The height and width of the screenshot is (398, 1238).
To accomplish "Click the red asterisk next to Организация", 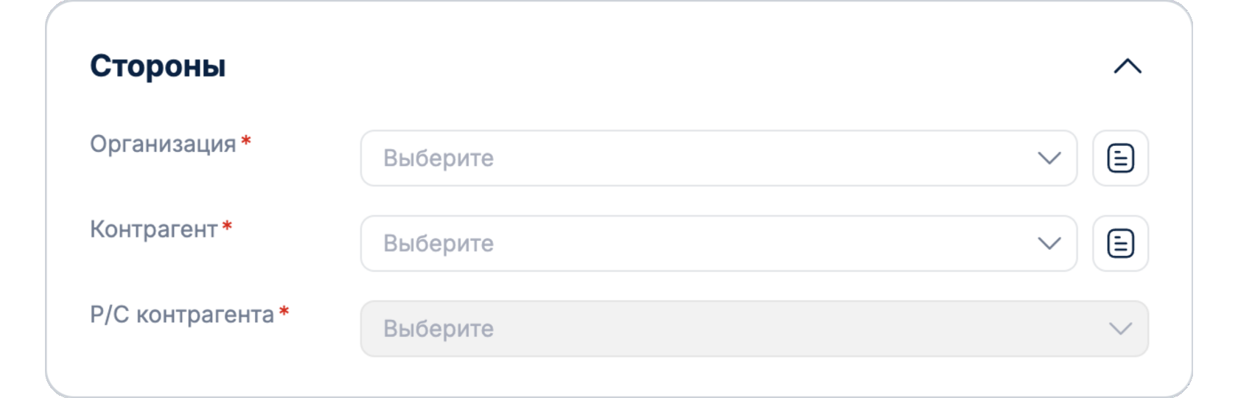I will tap(246, 141).
